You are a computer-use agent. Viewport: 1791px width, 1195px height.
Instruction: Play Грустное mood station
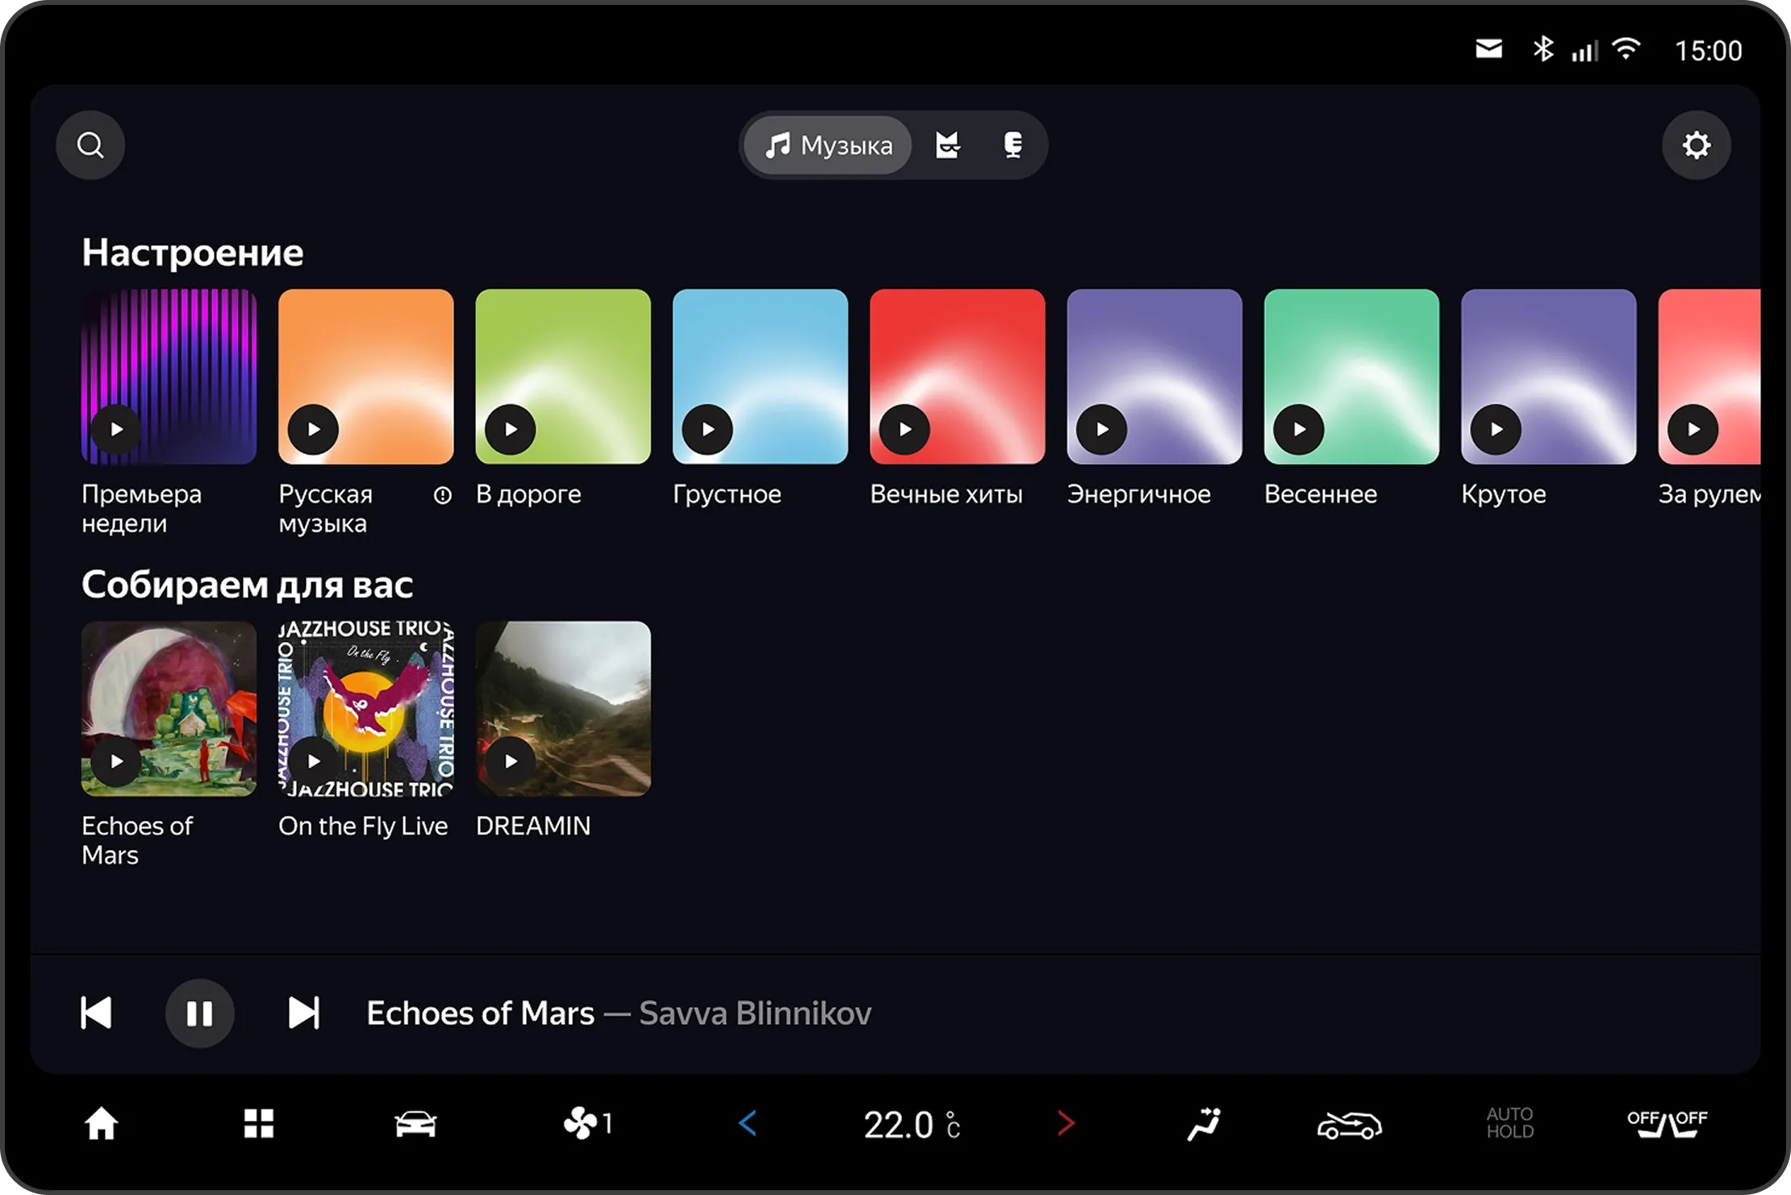click(x=708, y=429)
